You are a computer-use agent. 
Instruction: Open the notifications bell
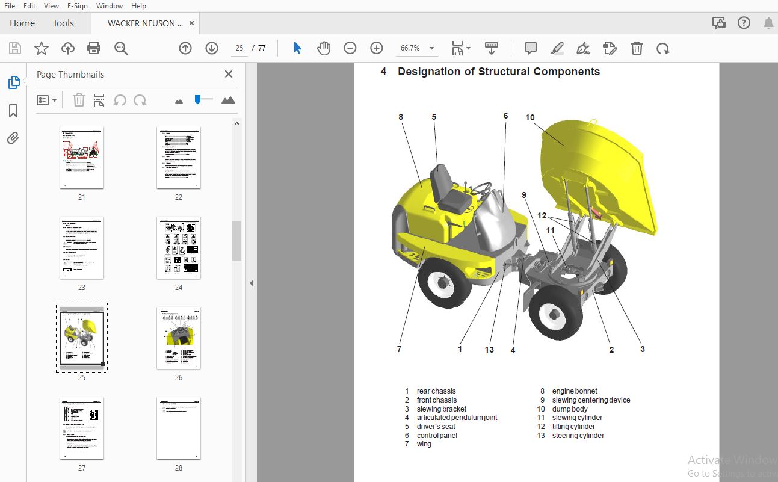pos(768,23)
